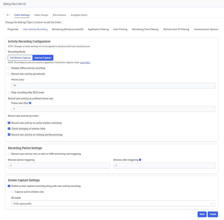Click info icon beside Frame rate (fps)
The width and height of the screenshot is (224, 220).
pyautogui.click(x=30, y=103)
